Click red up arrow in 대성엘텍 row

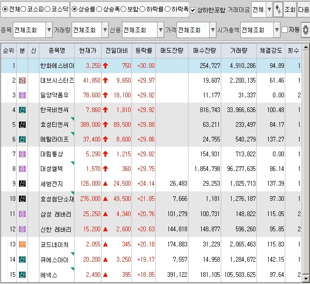[105, 169]
